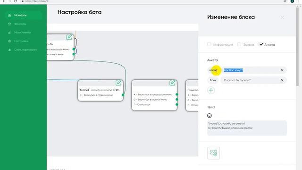Click the profile avatar in browser toolbar
This screenshot has height=170, width=302.
292,1
